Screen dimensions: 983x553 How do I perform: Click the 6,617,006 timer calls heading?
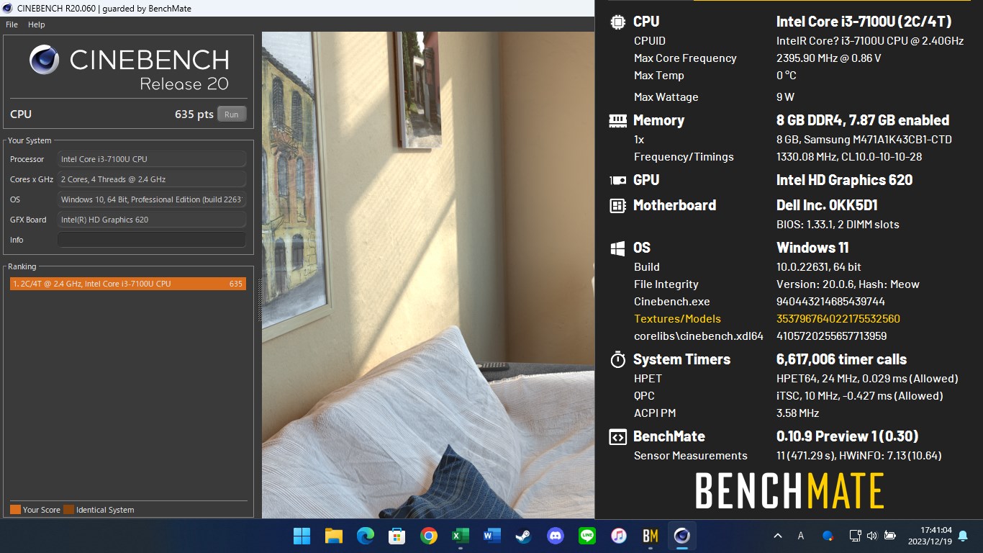click(841, 359)
